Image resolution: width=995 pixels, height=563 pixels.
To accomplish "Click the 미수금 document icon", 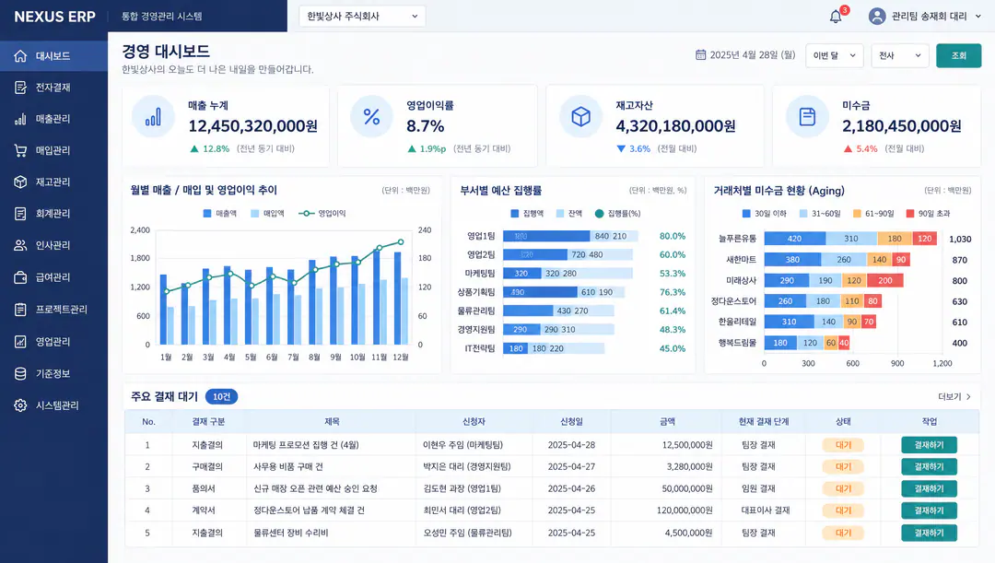I will [807, 117].
